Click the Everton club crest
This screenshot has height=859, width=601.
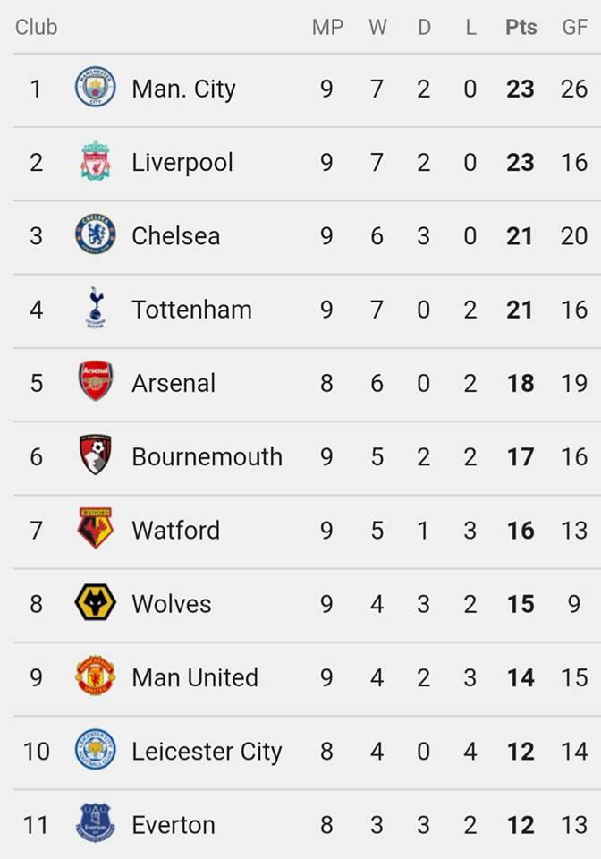point(95,823)
